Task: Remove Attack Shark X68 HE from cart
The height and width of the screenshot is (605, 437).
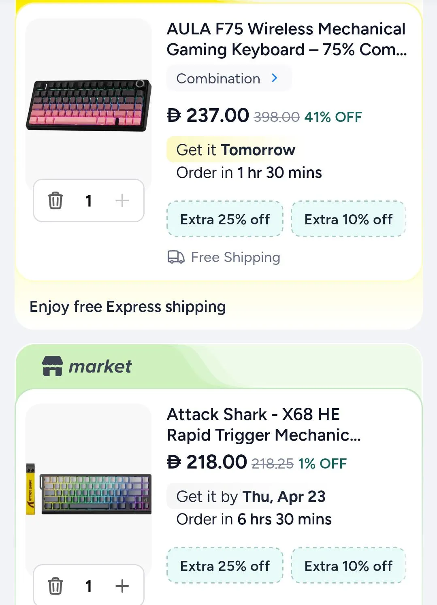Action: (x=55, y=586)
